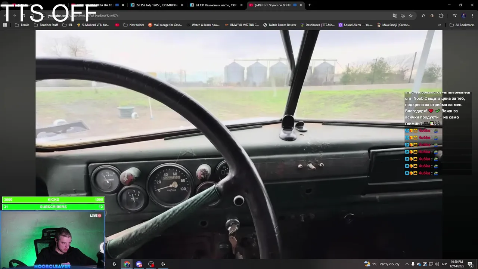The image size is (478, 269).
Task: Switch the БГР keyboard language indicator
Action: (444, 264)
